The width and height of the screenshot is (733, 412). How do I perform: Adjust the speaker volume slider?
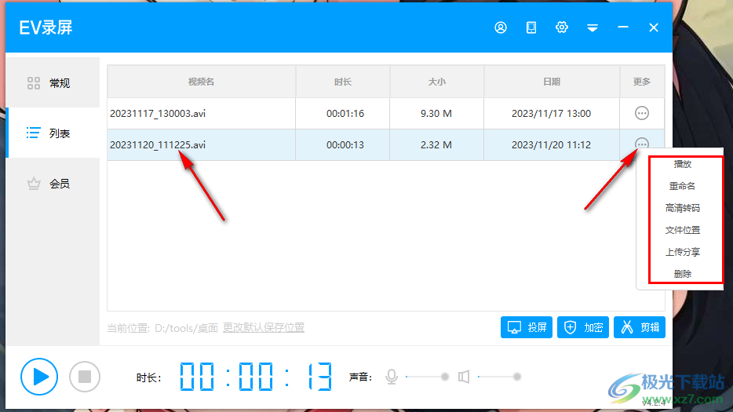(x=500, y=377)
